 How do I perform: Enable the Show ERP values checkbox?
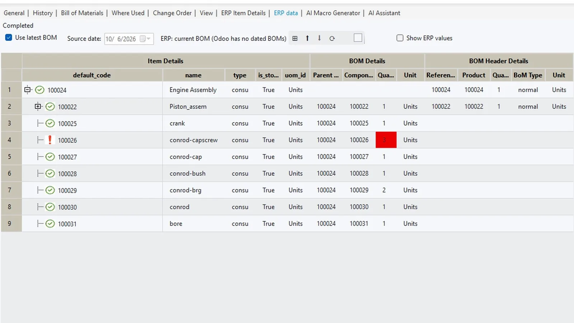(400, 38)
